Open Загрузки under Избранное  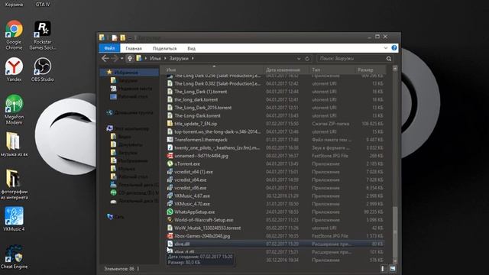pos(128,80)
